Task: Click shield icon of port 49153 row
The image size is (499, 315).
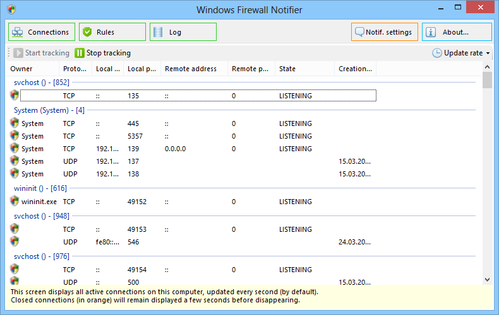Action: (x=15, y=228)
